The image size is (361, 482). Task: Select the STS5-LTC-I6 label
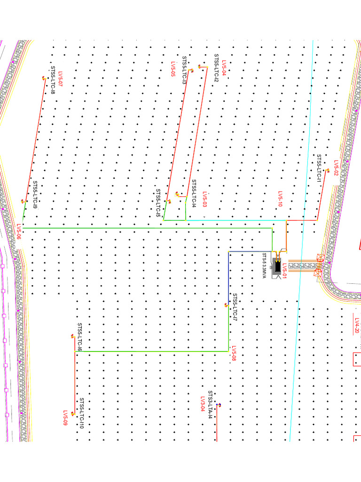[79, 337]
